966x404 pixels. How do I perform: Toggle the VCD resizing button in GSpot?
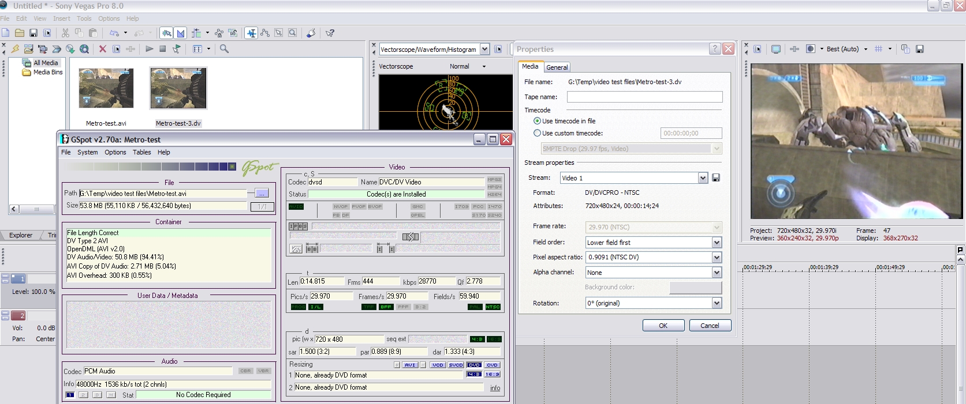tap(438, 365)
